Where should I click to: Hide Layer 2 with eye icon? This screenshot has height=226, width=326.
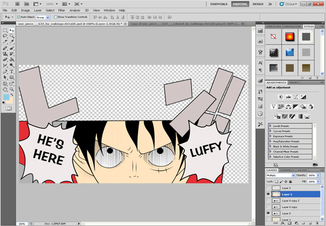point(268,194)
